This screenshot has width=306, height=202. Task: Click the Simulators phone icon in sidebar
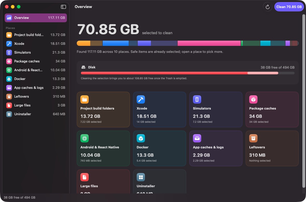(9, 53)
